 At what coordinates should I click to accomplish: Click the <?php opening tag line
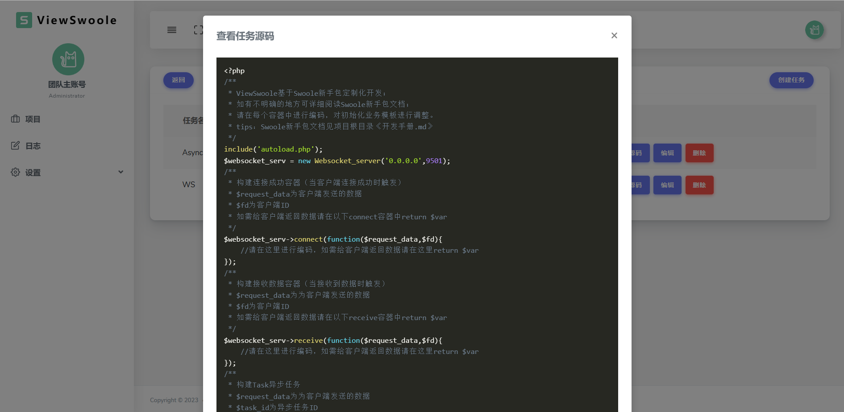[234, 71]
